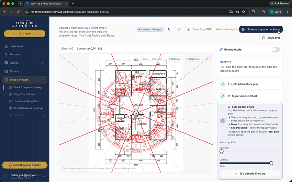Image resolution: width=292 pixels, height=182 pixels.
Task: Click the Unsaved changes badge
Action: [150, 29]
